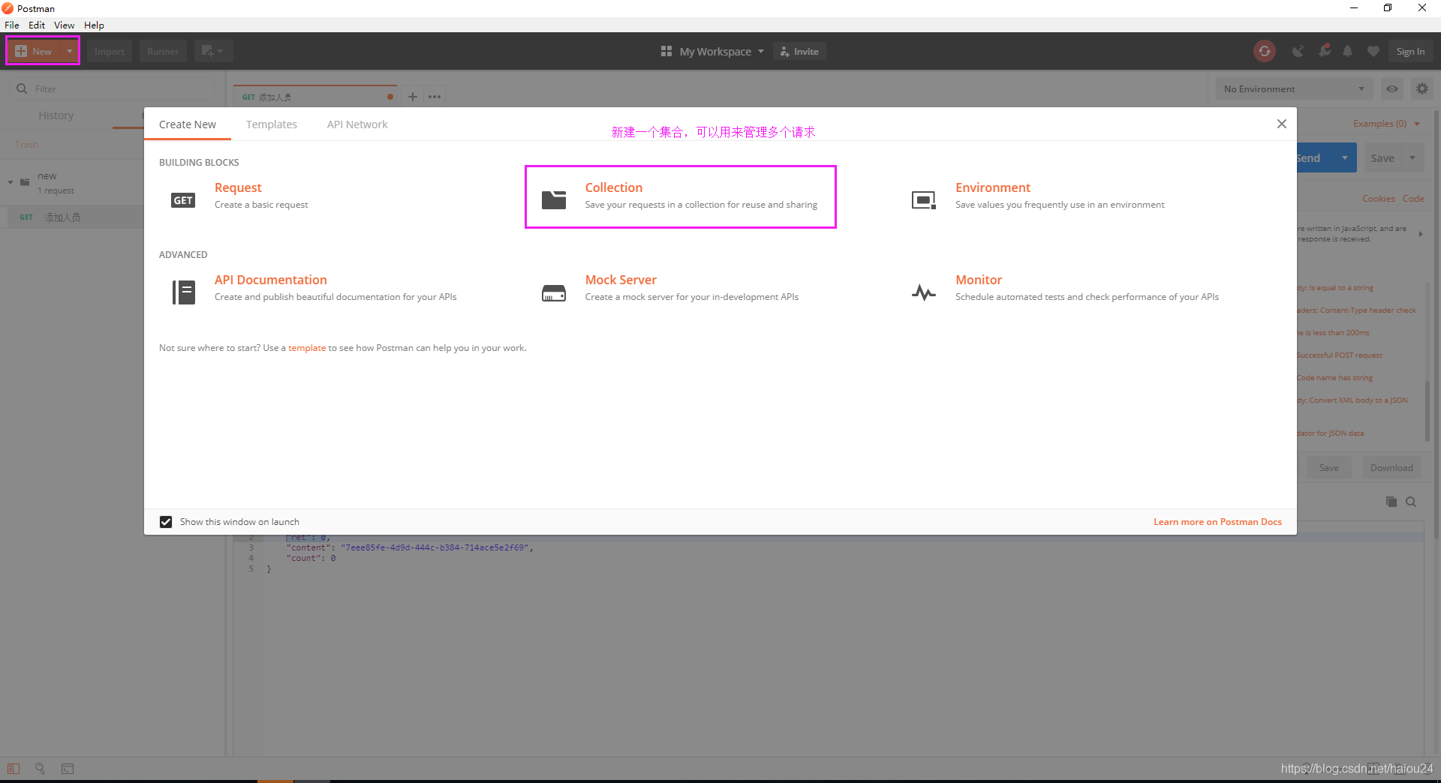The height and width of the screenshot is (783, 1441).
Task: Open the No Environment dropdown
Action: click(x=1294, y=88)
